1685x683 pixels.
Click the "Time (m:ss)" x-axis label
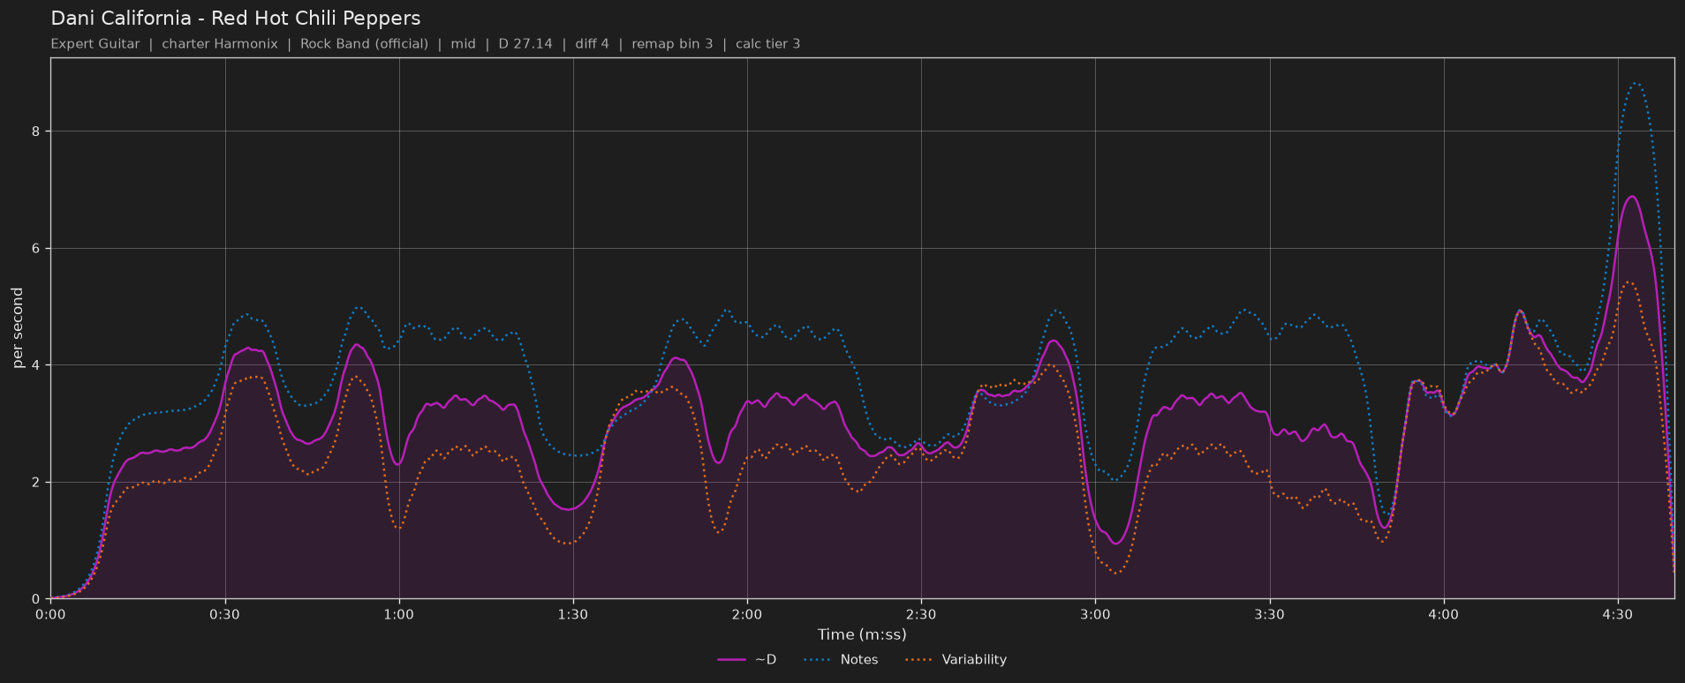[x=862, y=634]
